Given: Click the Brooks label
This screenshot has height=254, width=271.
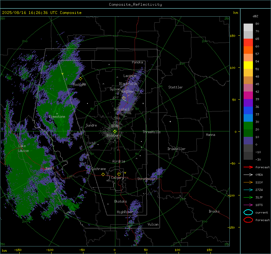Looking at the screenshot, I should tap(214, 211).
